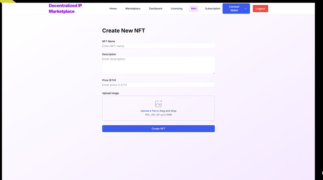Click the add-image upload icon
323x180 pixels.
(x=159, y=104)
